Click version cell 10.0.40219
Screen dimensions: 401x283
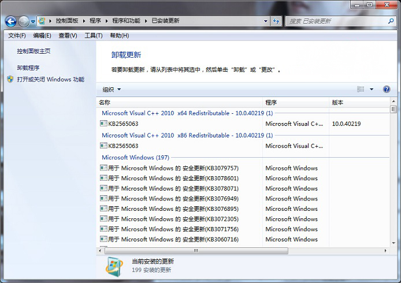(x=346, y=124)
